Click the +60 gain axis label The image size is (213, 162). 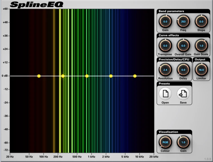click(x=5, y=9)
